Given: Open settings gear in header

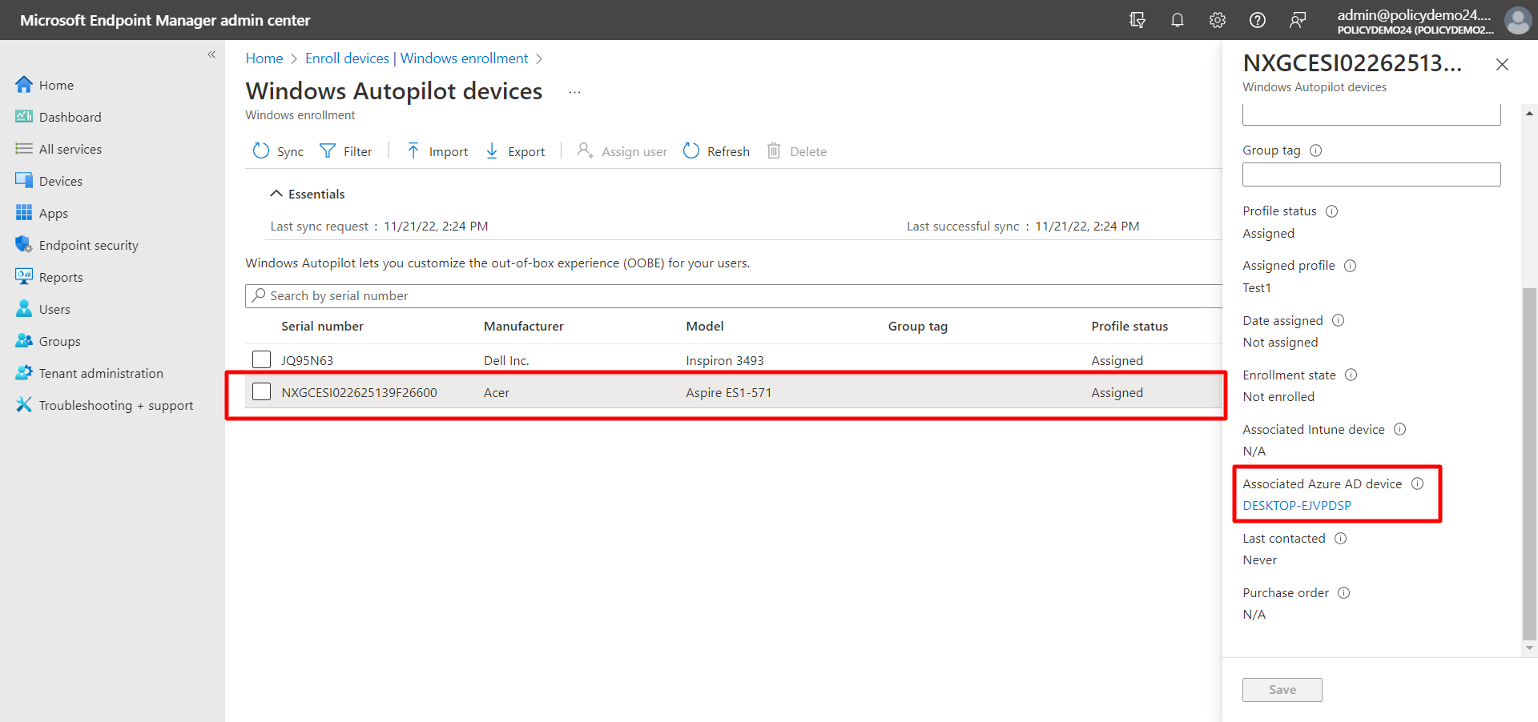Looking at the screenshot, I should click(1217, 20).
